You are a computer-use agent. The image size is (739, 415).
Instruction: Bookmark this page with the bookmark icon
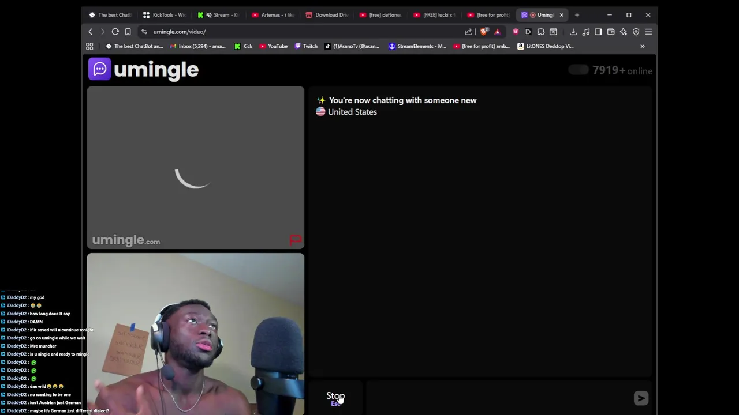point(128,32)
